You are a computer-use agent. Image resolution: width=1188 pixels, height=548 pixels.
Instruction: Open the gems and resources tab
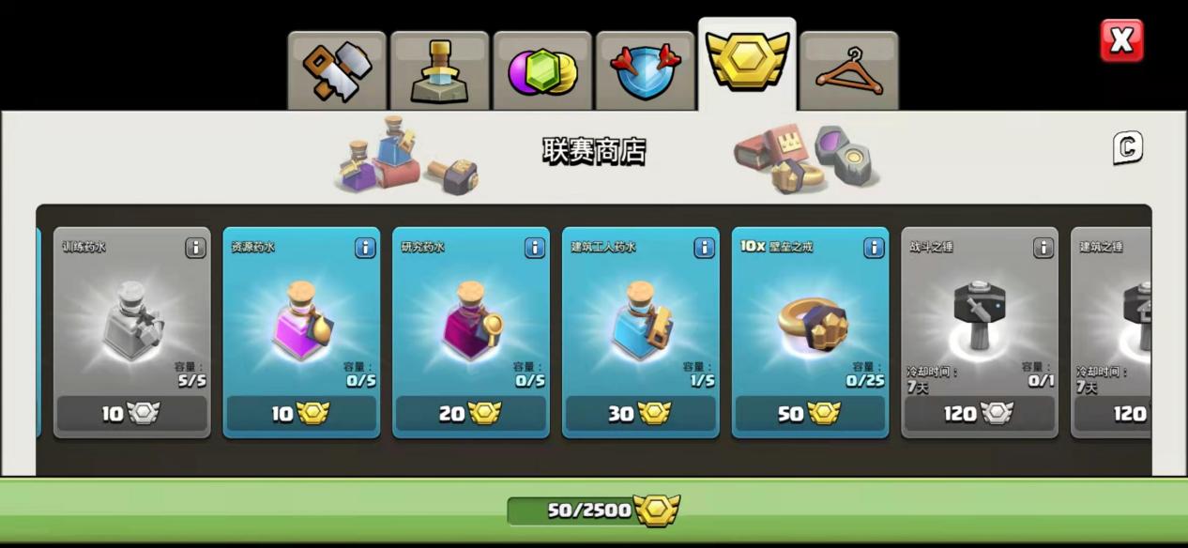point(542,70)
